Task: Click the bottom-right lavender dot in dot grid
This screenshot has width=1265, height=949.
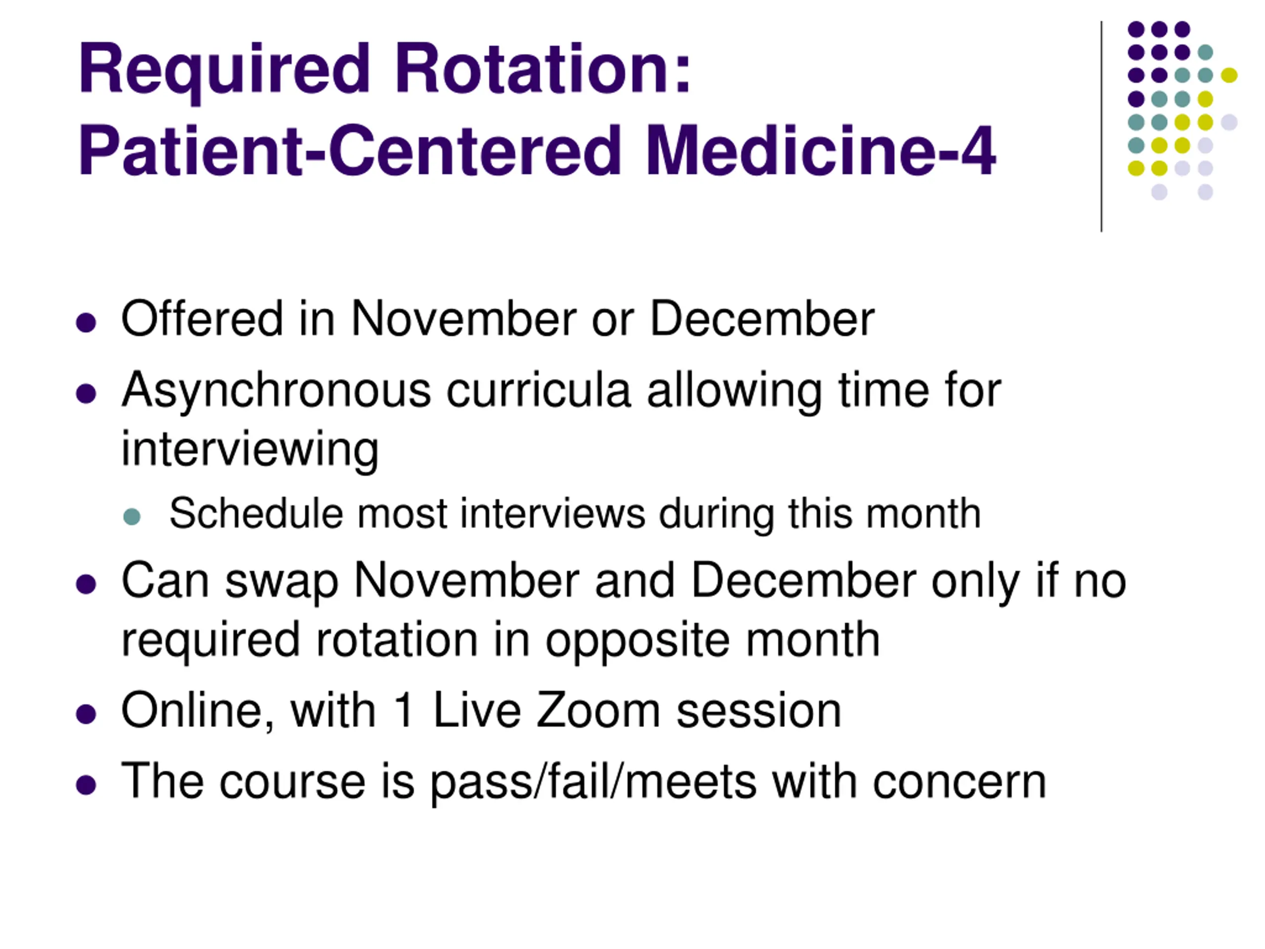Action: (1206, 192)
